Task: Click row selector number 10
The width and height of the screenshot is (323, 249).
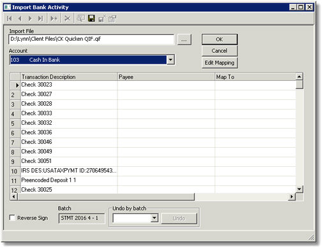Action: point(15,171)
